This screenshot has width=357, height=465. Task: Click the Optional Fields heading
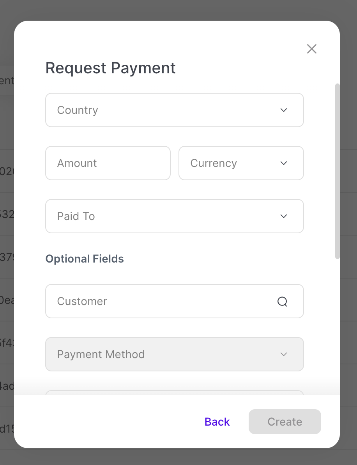85,259
